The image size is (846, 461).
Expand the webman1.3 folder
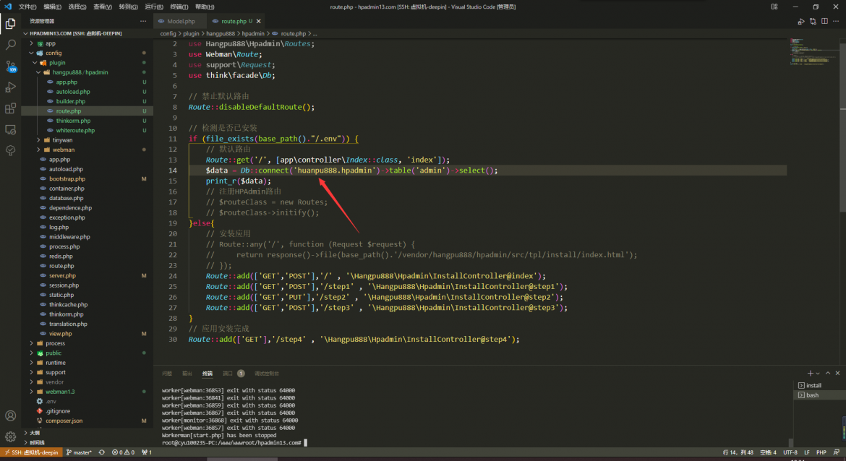pyautogui.click(x=60, y=392)
